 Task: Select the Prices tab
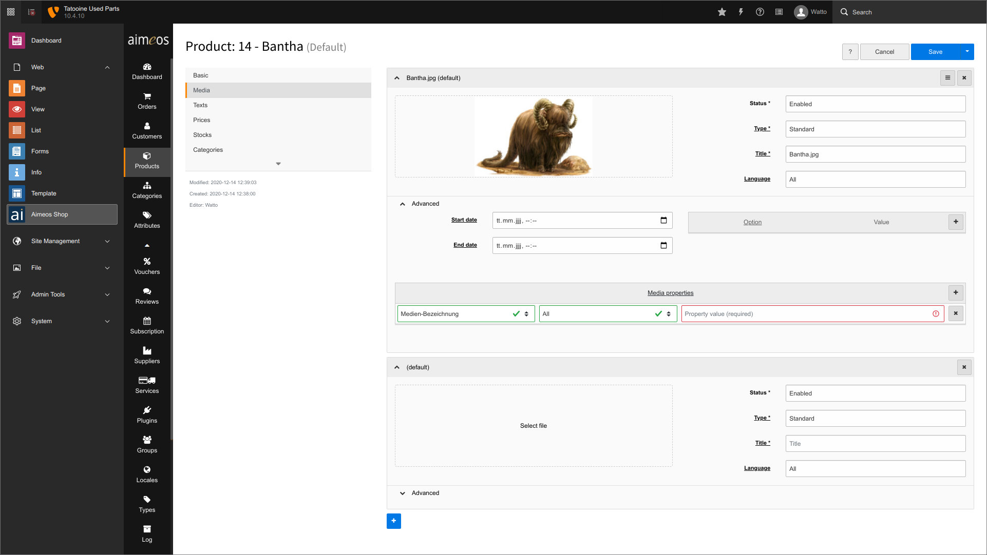pos(201,120)
